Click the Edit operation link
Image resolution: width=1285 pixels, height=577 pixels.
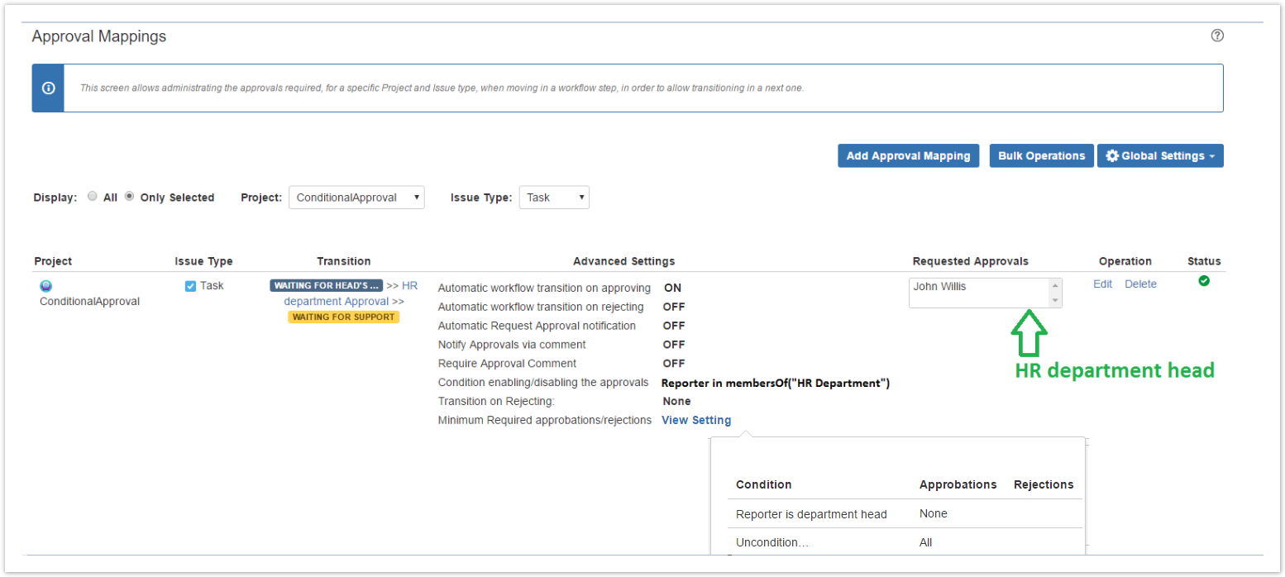[1102, 284]
